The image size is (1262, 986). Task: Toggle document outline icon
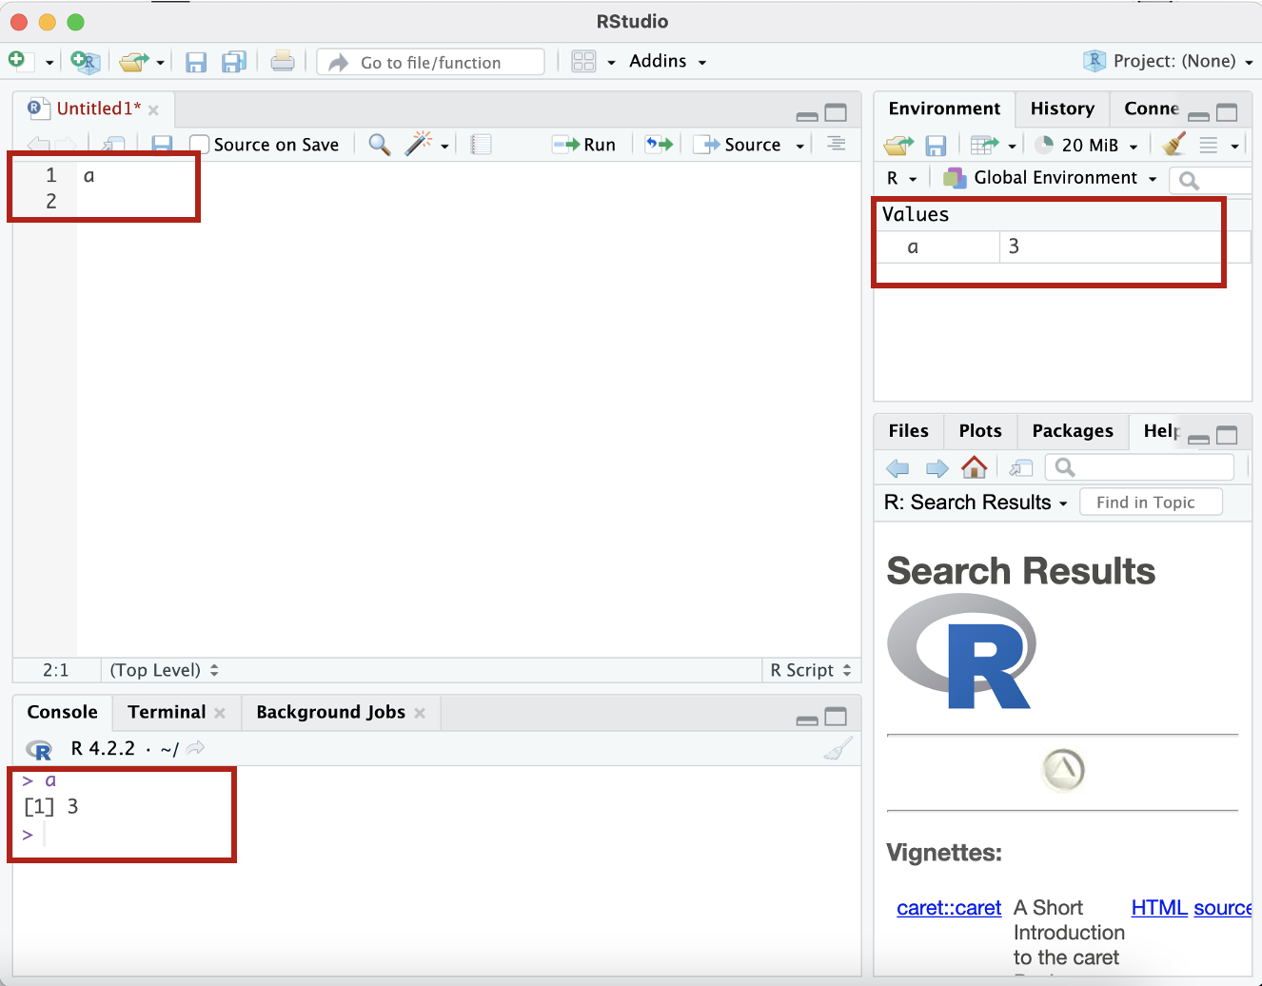[x=836, y=144]
